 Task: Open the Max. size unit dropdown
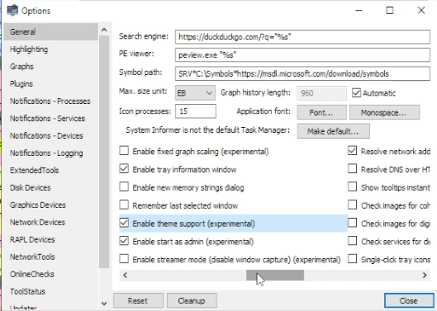click(x=195, y=92)
